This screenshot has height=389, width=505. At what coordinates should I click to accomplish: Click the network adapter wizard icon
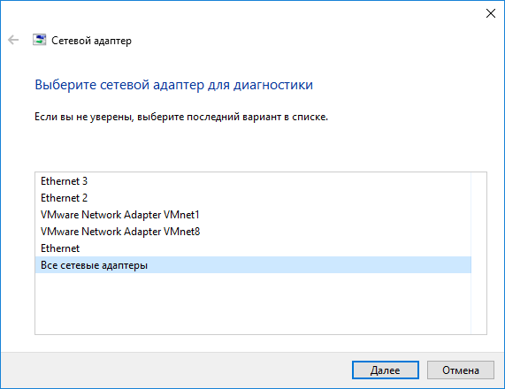[39, 40]
